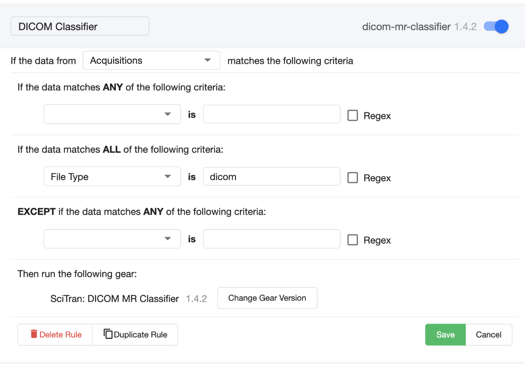Open the empty field dropdown under ANY criteria
The image size is (525, 365).
coord(112,115)
